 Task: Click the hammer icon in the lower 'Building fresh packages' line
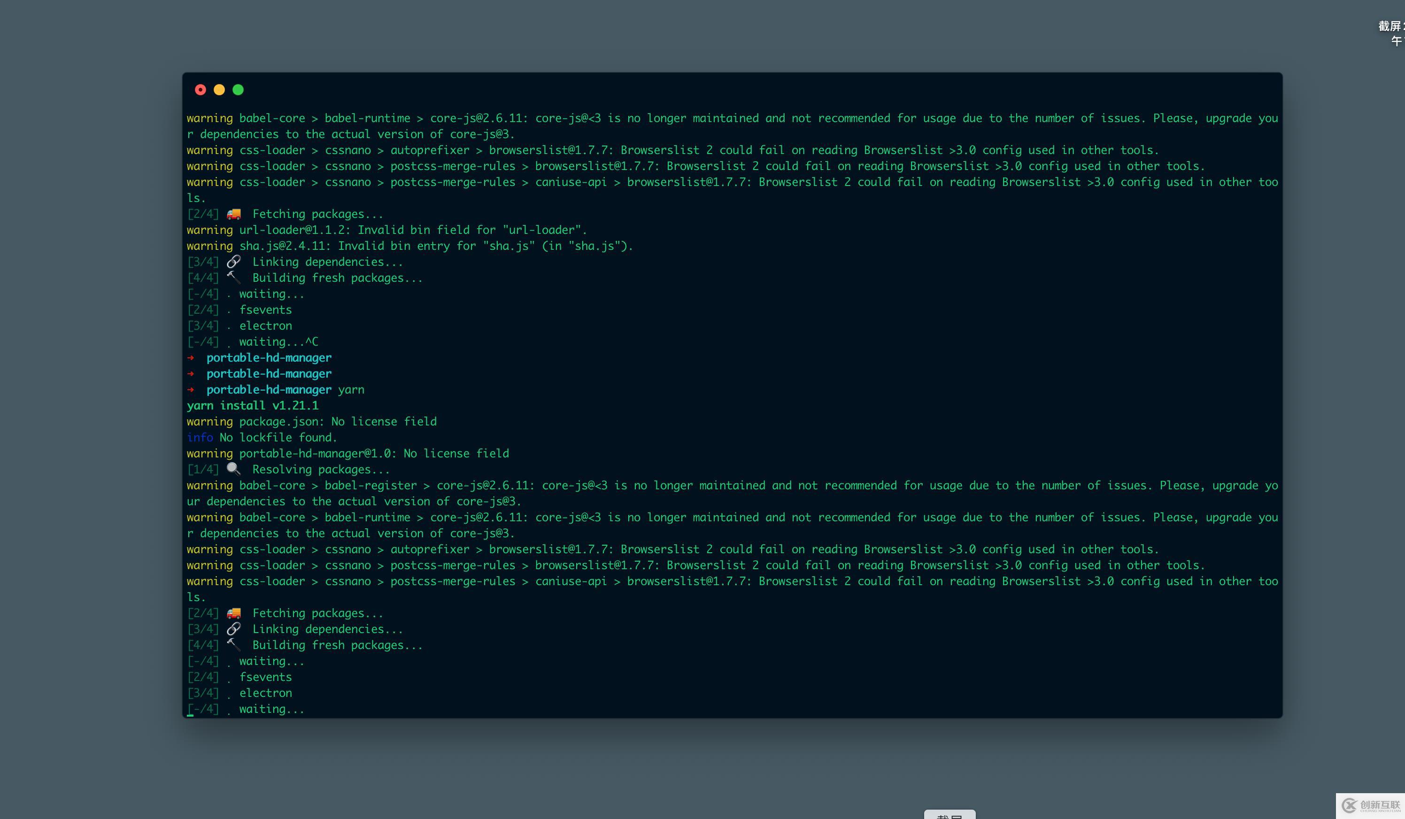[x=233, y=644]
